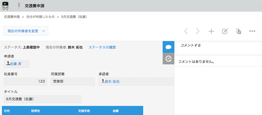Click the 上長確認中 status text

tap(31, 47)
